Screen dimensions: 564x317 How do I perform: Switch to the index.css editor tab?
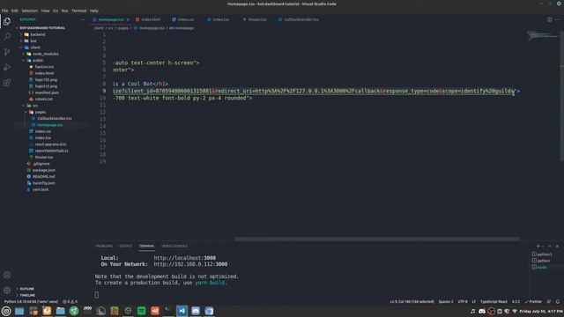pos(183,19)
